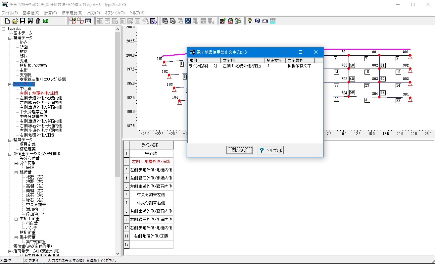
Task: Open the ヘルプ(H) menu
Action: tap(137, 13)
